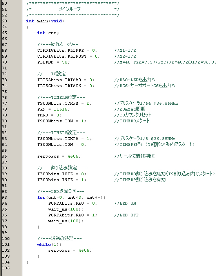Click the IEC3bits.T8IE = 0 line
The width and height of the screenshot is (216, 276).
click(62, 174)
